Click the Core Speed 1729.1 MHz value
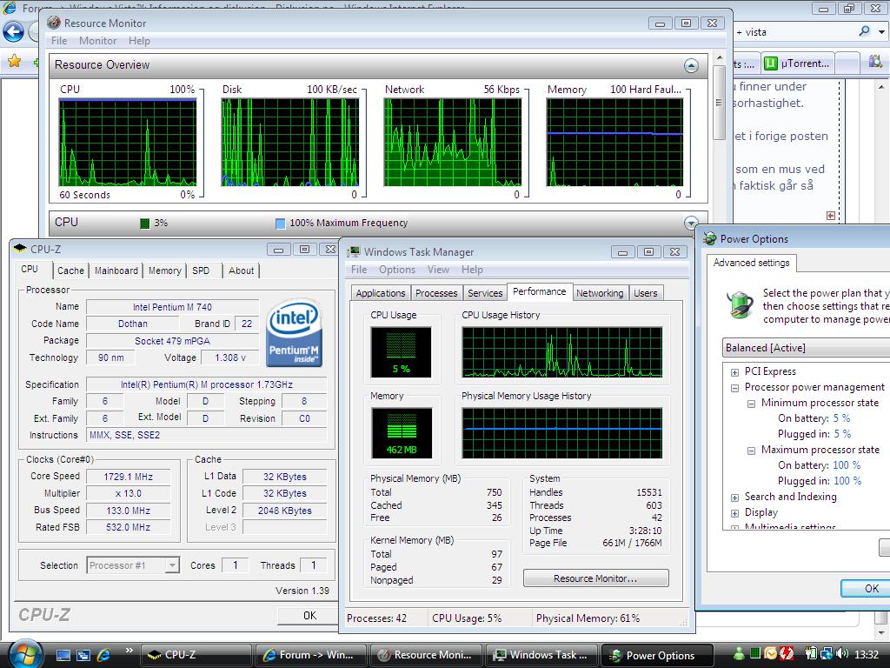 coord(129,477)
